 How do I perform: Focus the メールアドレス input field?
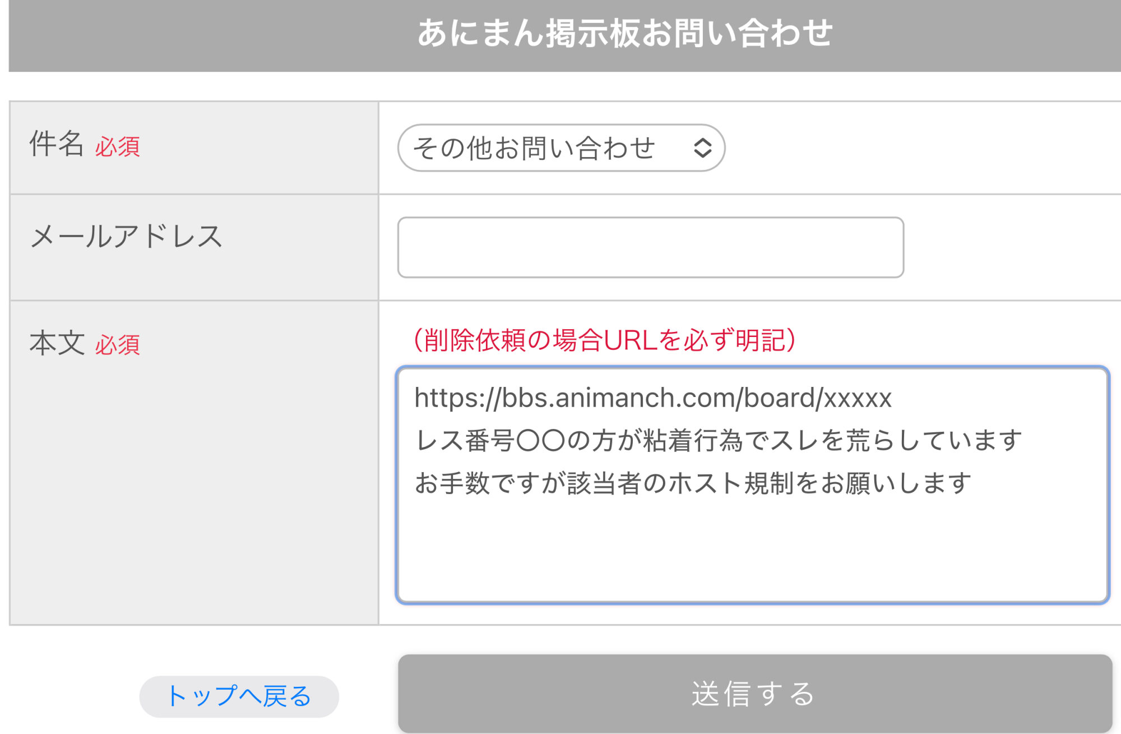tap(650, 247)
